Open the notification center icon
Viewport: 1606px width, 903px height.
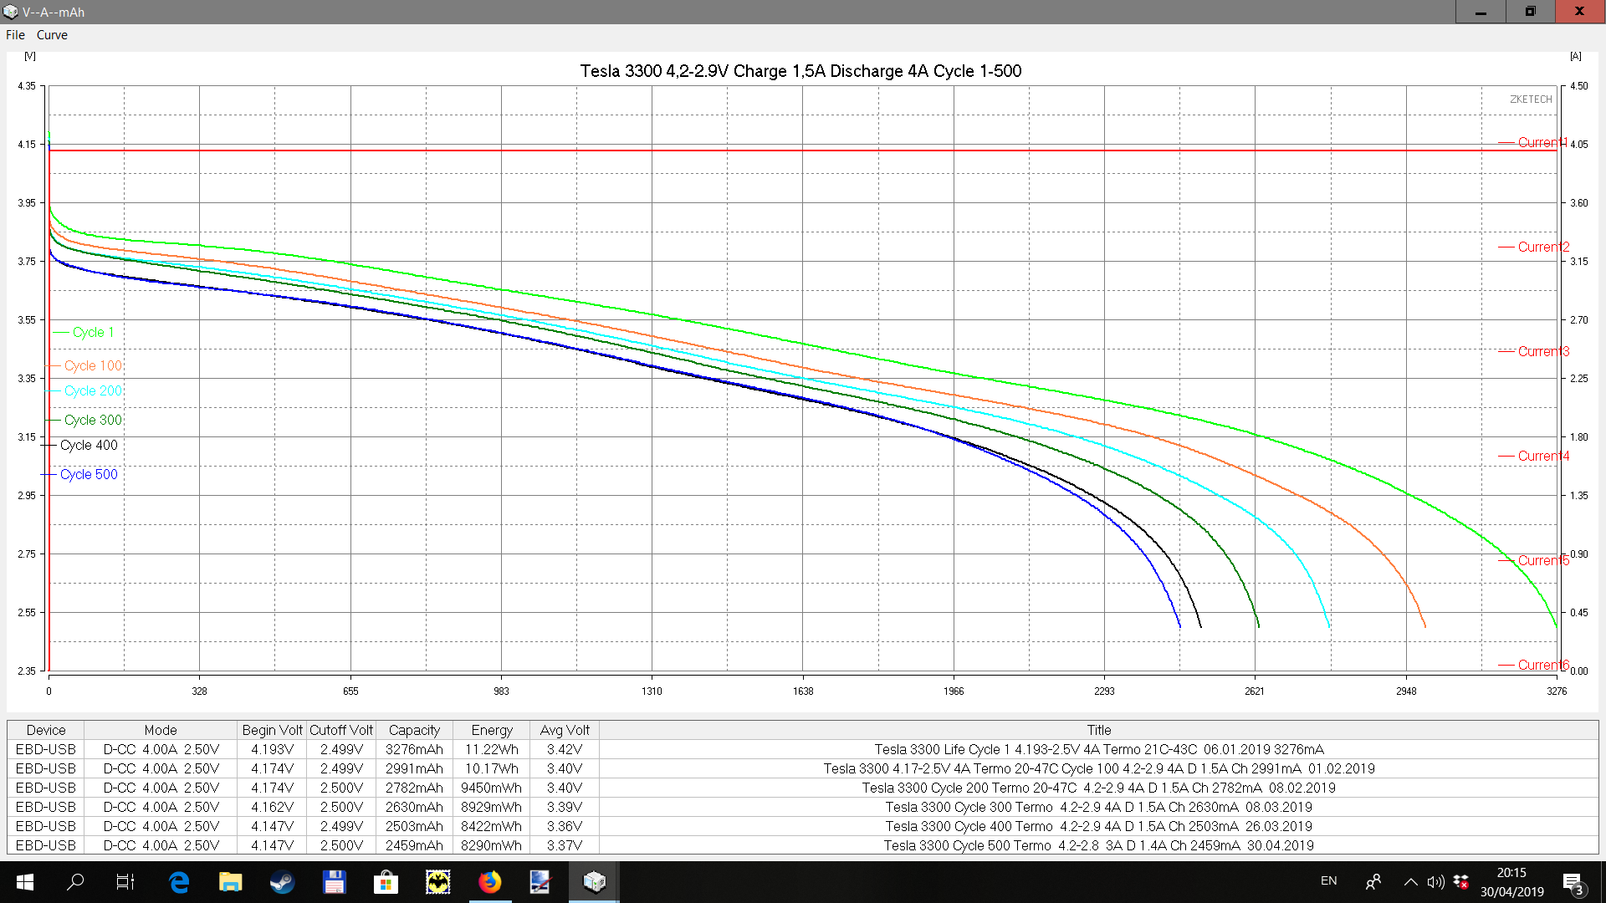point(1573,883)
